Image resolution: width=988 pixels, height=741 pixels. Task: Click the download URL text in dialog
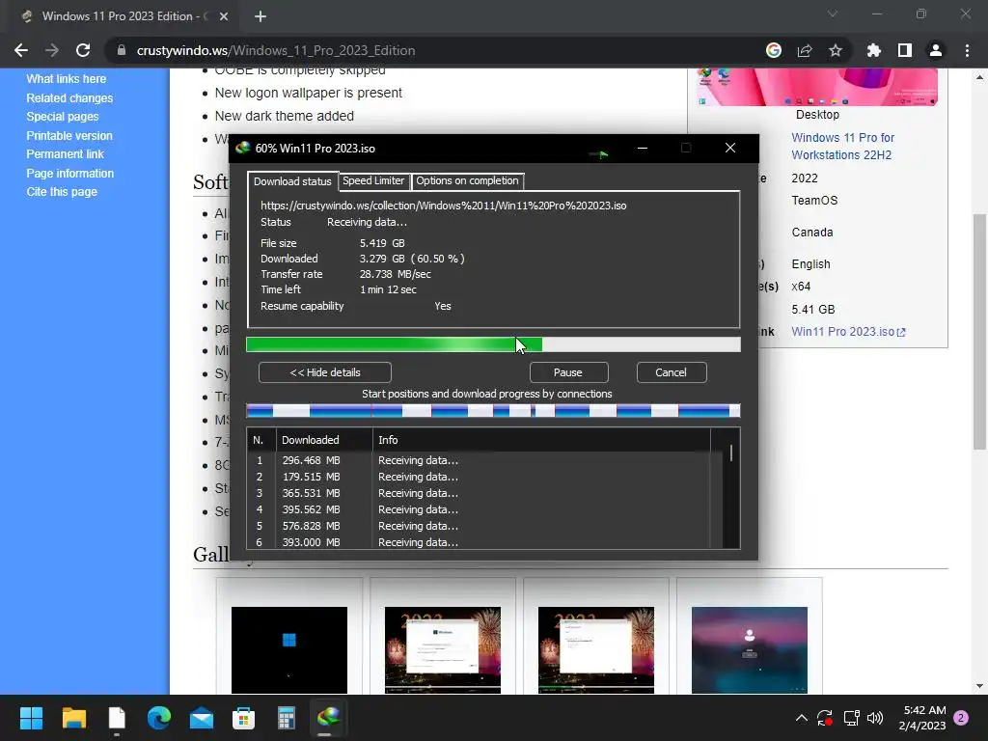coord(444,206)
